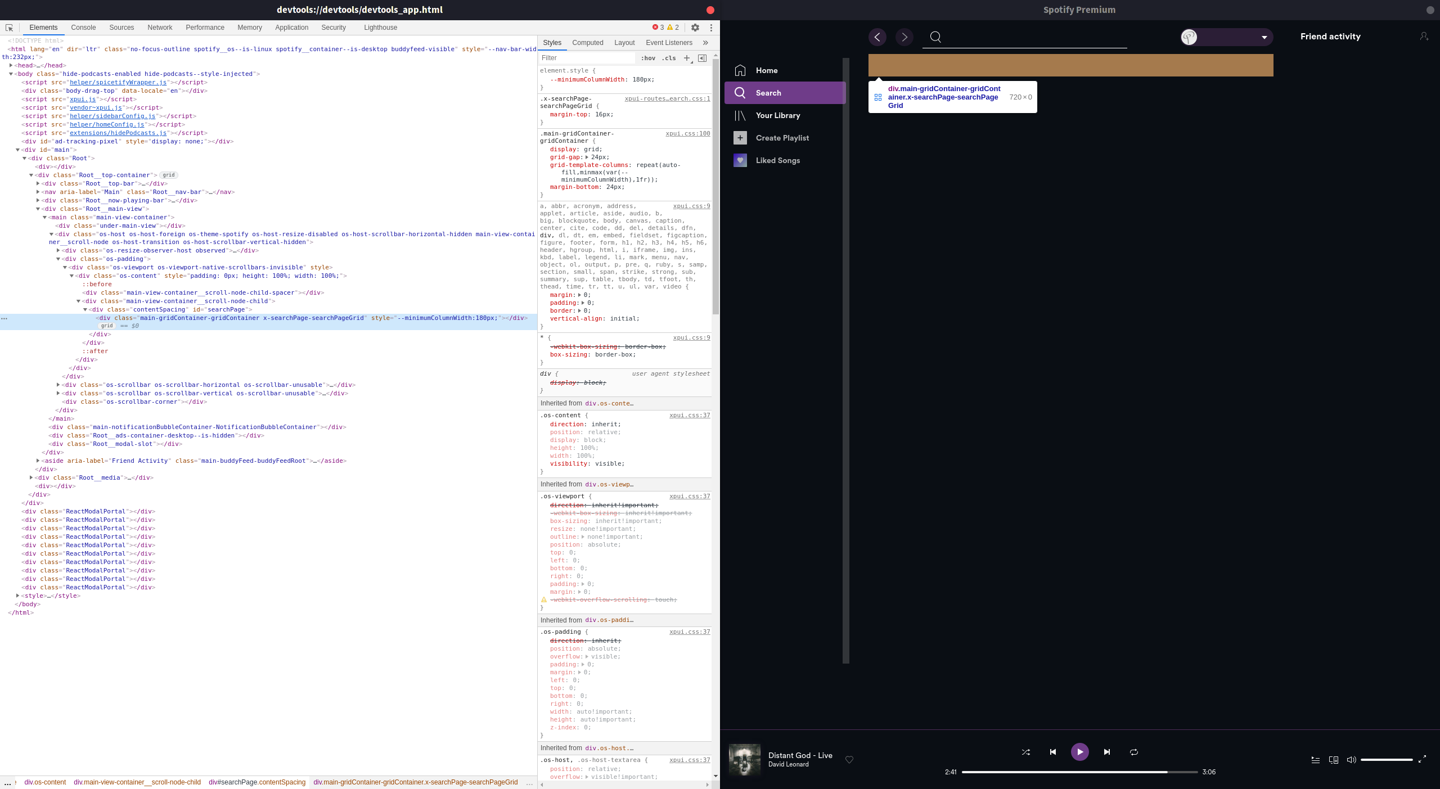Open DevTools settings gear

695,28
